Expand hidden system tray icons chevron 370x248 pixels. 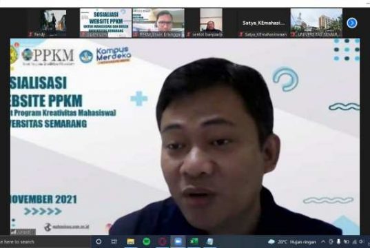pyautogui.click(x=323, y=242)
